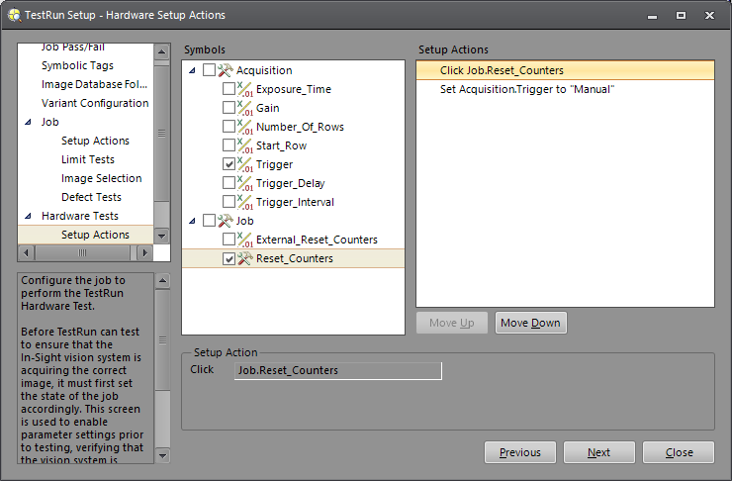Click the Move Down button
Viewport: 732px width, 481px height.
[x=530, y=324]
